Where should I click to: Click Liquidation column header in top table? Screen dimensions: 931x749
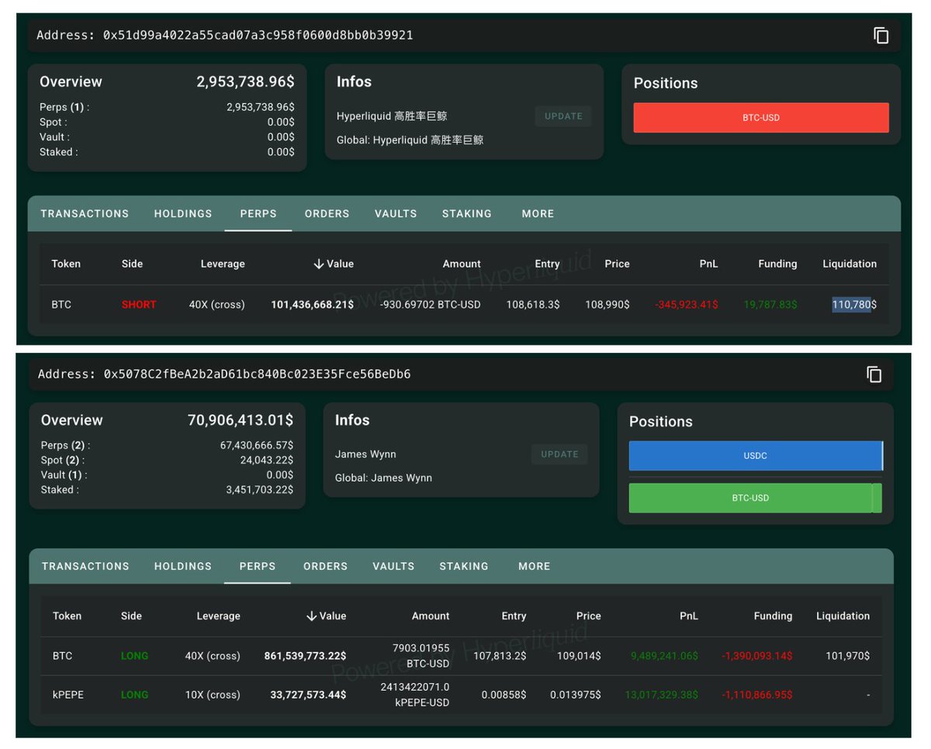850,264
